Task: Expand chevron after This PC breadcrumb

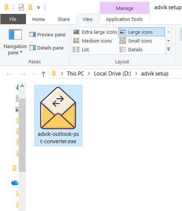Action: [89, 74]
